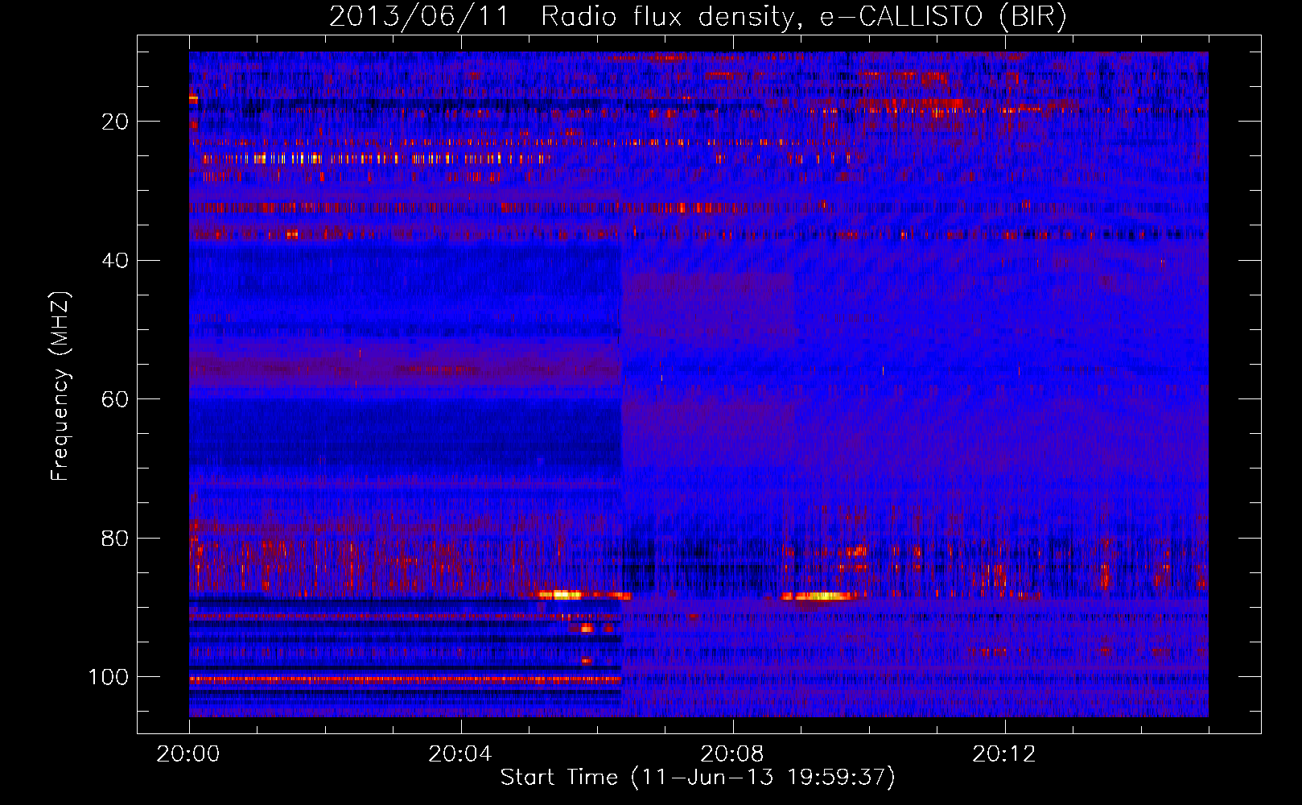This screenshot has height=805, width=1302.
Task: Click the '100' frequency tick label
Action: tap(109, 677)
